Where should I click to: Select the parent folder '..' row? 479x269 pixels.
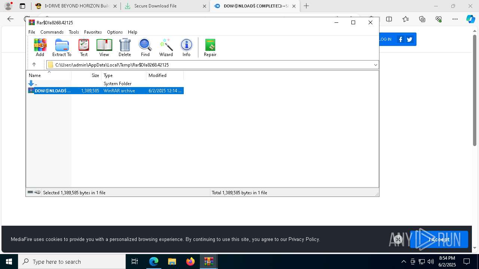pos(105,84)
